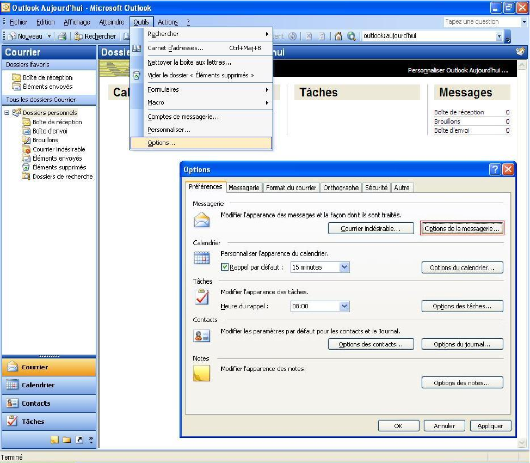Click Personnaliser Outlook Aujourd'hui link
Screen dimensions: 530x463
pos(458,70)
